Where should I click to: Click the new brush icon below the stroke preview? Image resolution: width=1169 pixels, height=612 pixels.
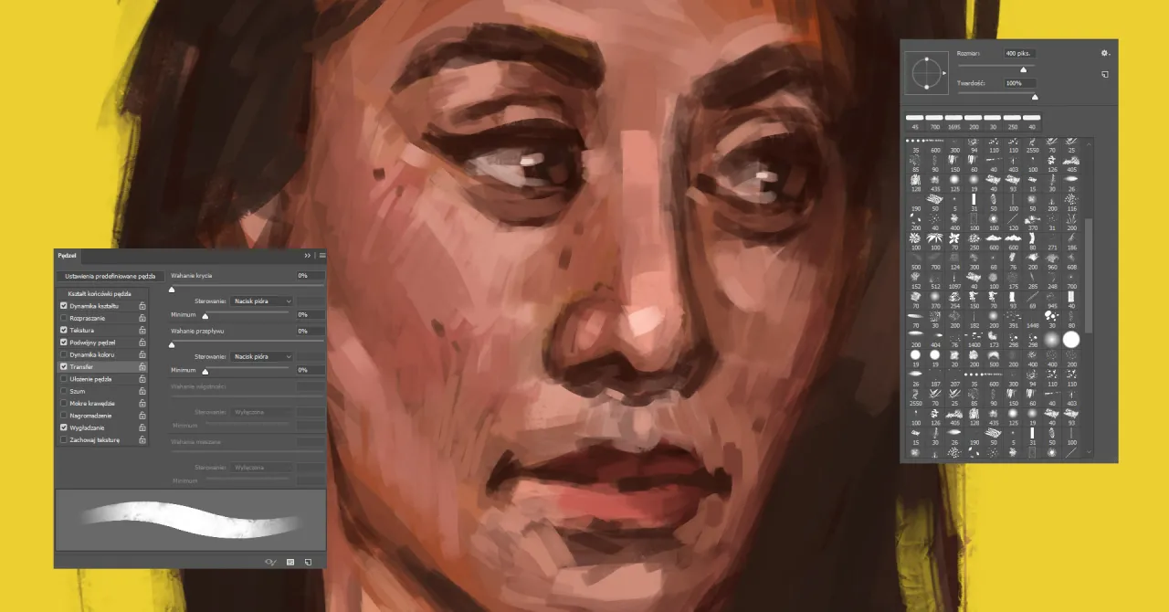point(308,562)
